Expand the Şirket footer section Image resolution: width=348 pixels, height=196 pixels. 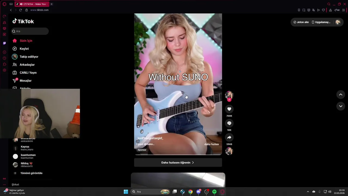[x=15, y=185]
